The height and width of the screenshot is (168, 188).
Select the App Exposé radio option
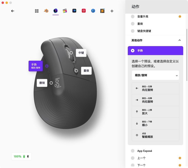pyautogui.click(x=133, y=151)
